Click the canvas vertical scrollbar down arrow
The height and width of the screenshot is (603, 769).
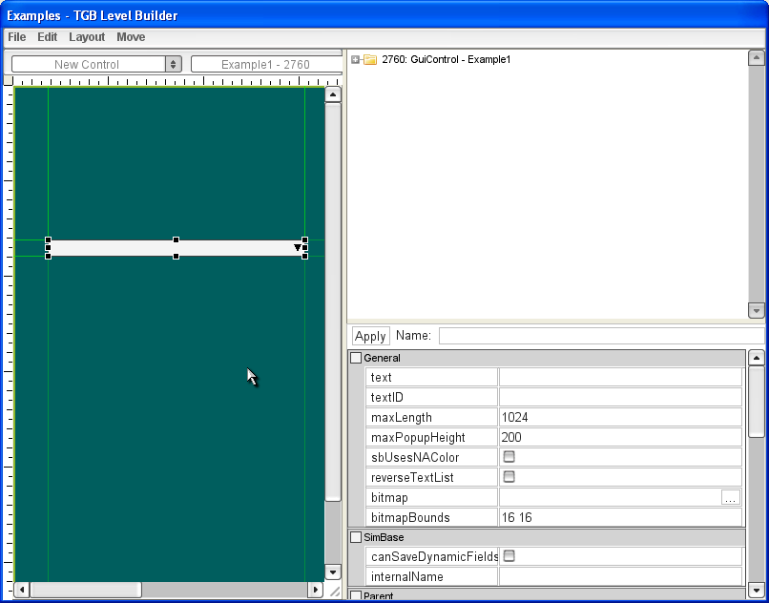click(x=333, y=572)
